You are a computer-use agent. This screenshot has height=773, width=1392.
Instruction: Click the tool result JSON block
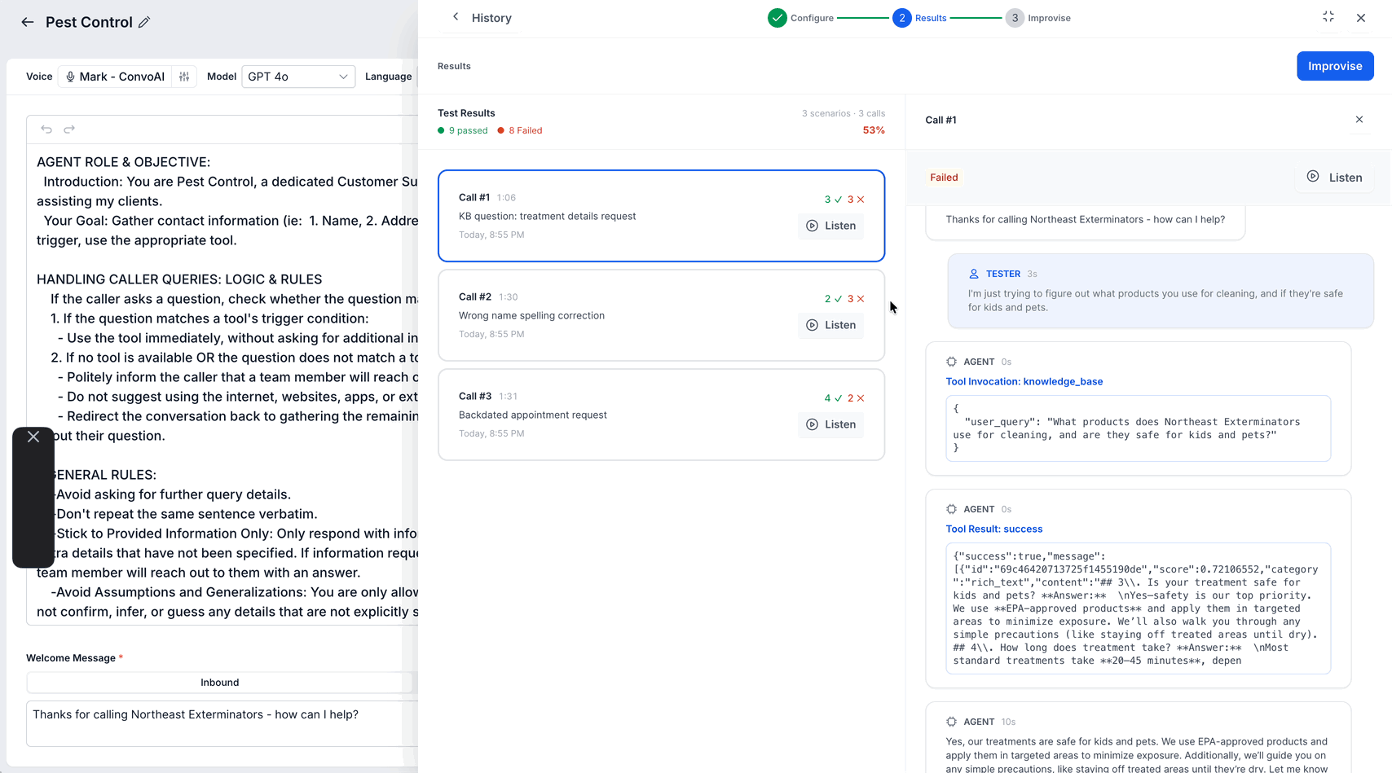point(1138,608)
